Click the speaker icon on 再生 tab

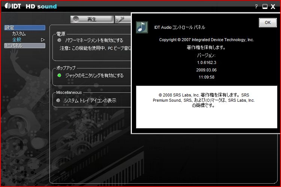tap(76, 19)
